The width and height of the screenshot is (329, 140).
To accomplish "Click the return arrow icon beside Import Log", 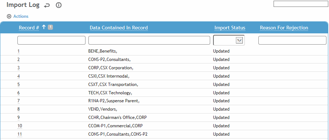I will pos(47,6).
